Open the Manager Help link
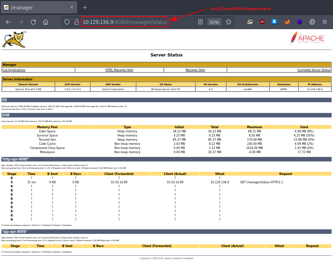 (x=195, y=70)
